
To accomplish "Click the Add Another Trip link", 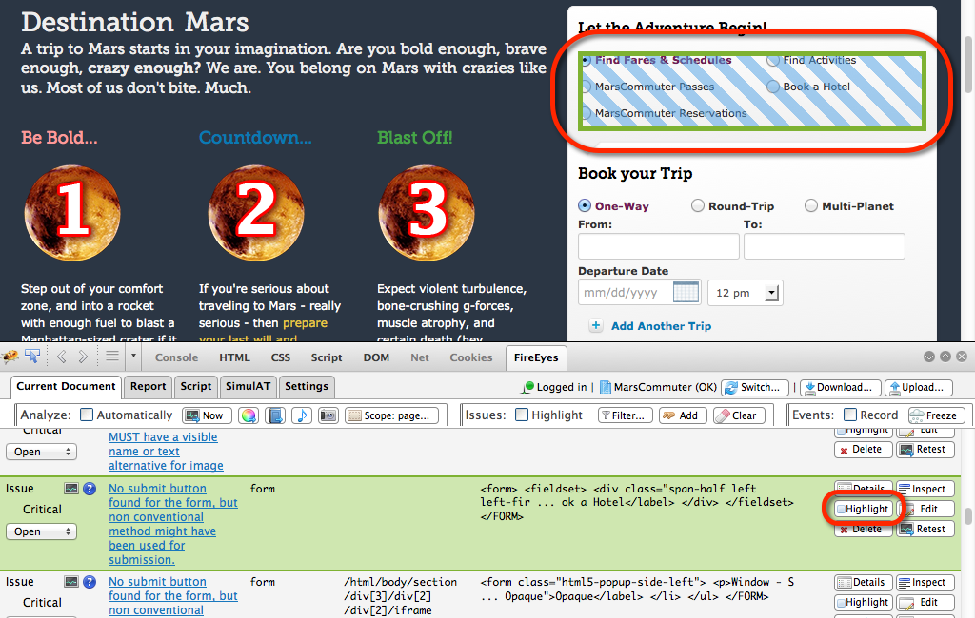I will [x=661, y=326].
